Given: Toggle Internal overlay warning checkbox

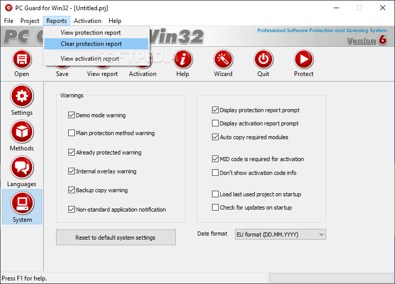Looking at the screenshot, I should pos(71,171).
